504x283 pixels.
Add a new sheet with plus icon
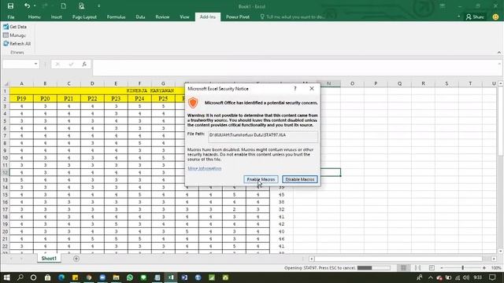coord(76,259)
